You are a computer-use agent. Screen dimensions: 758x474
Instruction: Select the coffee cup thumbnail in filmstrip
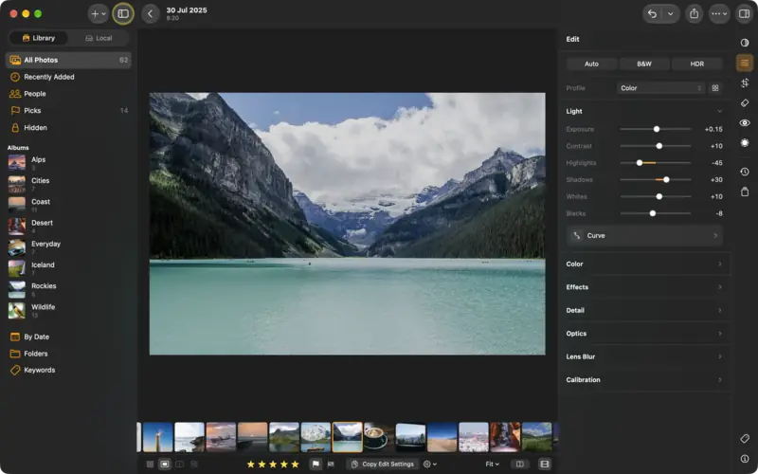pos(378,437)
